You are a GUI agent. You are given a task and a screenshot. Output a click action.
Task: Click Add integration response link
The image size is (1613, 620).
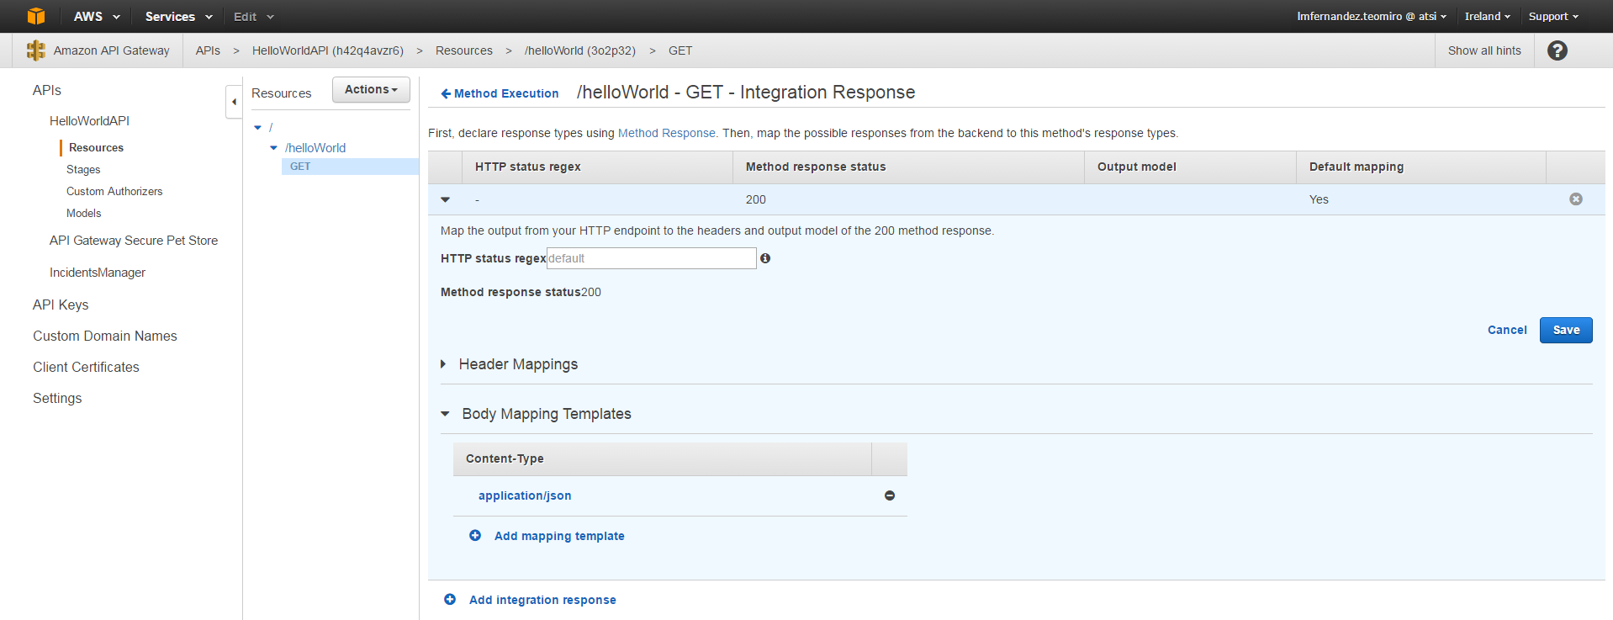pyautogui.click(x=542, y=600)
